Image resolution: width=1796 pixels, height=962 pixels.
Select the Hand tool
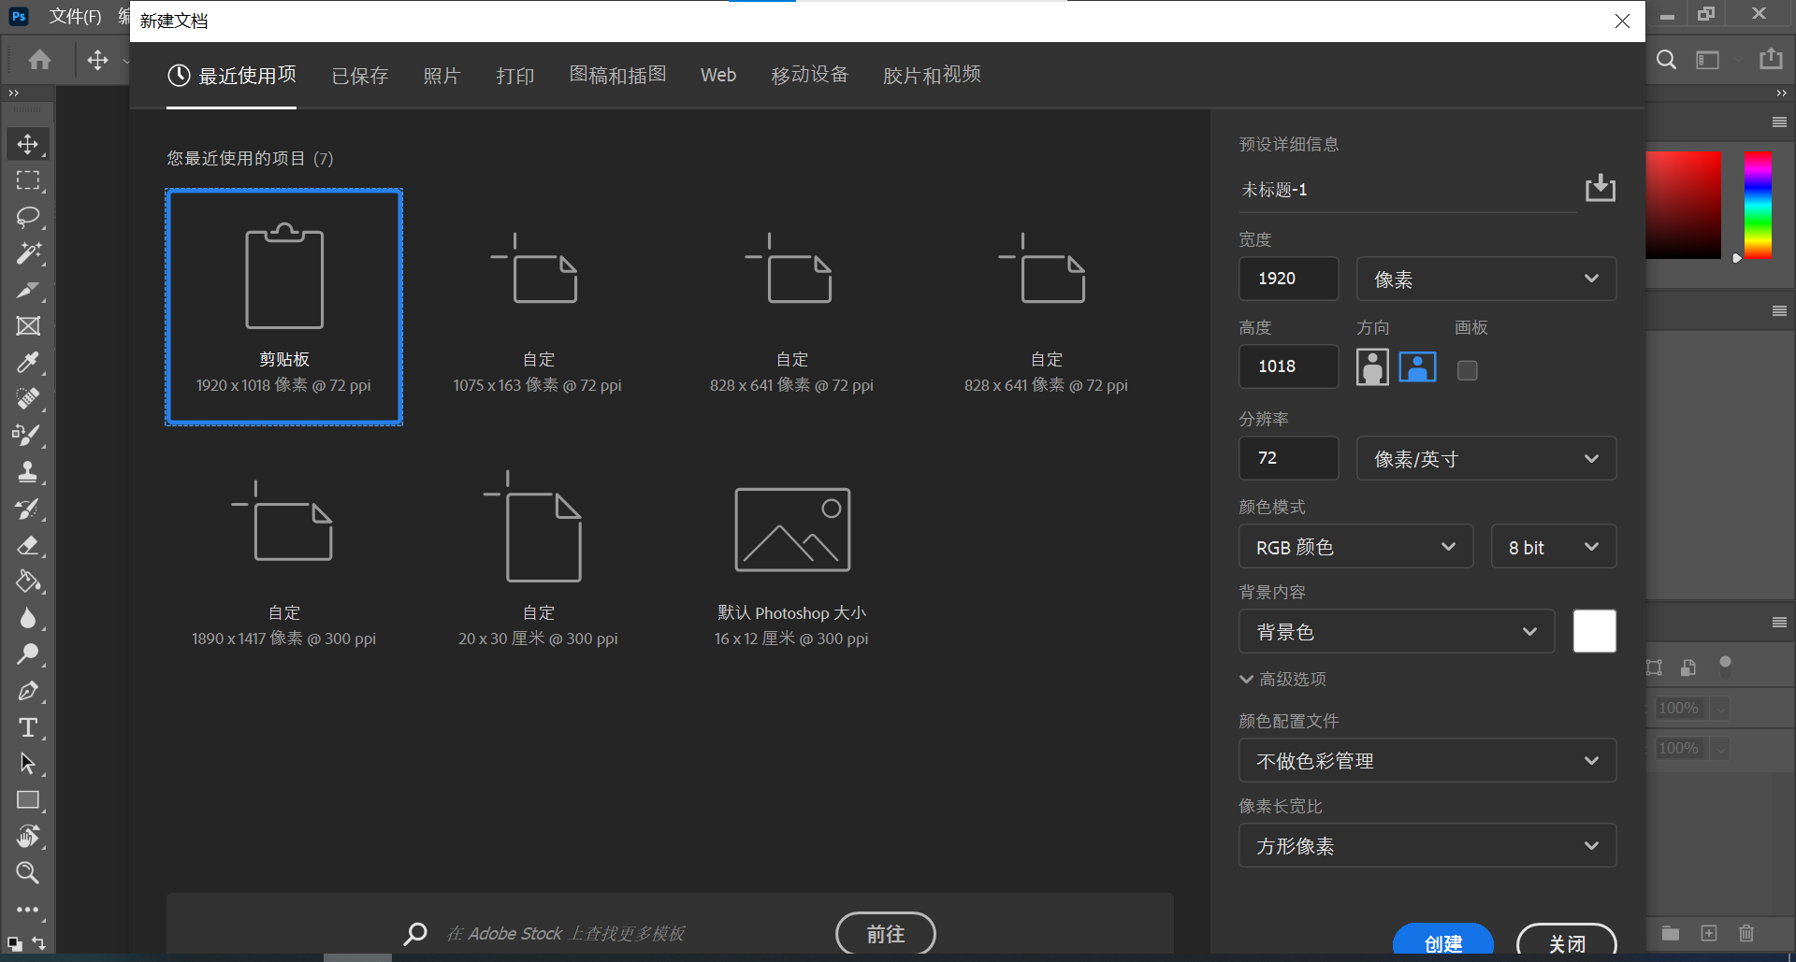coord(28,837)
